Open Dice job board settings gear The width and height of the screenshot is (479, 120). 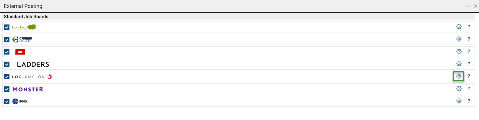(x=459, y=51)
